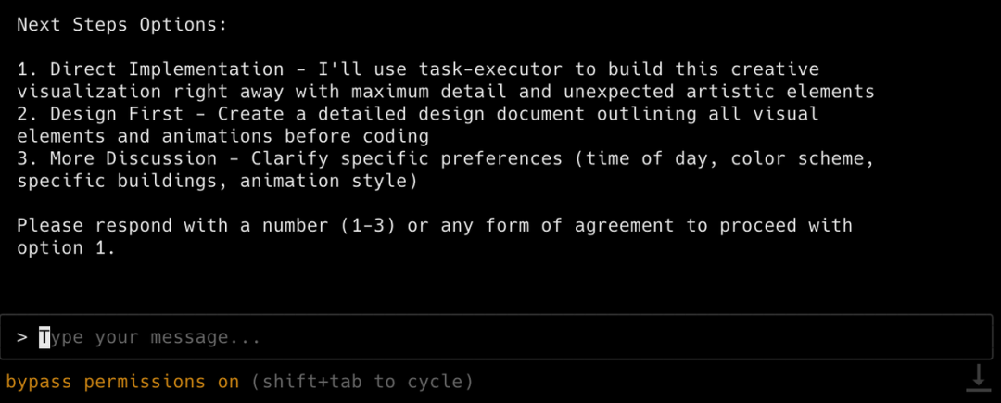
Task: Click '(time of day, color scheme,' text
Action: [725, 158]
